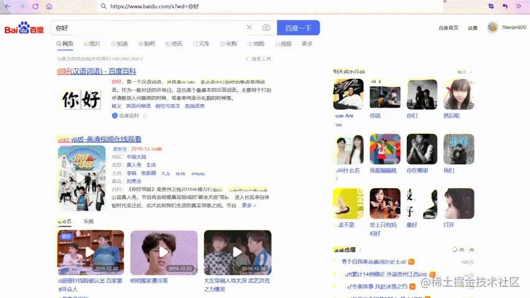Clear the search box with the X icon
Viewport: 530px width, 298px height.
[249, 27]
